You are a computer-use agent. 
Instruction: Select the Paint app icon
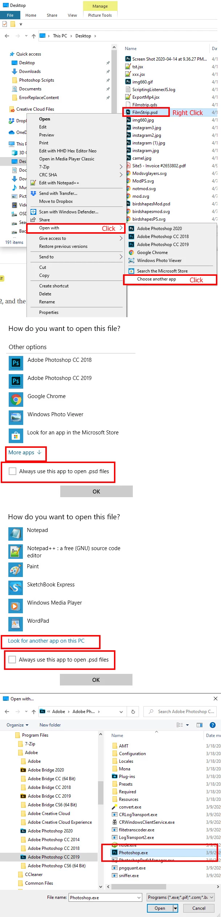[x=16, y=570]
